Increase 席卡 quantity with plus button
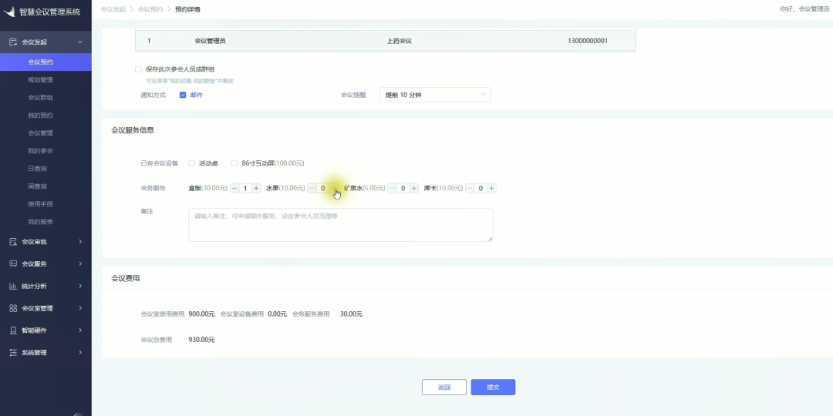833x416 pixels. tap(492, 189)
